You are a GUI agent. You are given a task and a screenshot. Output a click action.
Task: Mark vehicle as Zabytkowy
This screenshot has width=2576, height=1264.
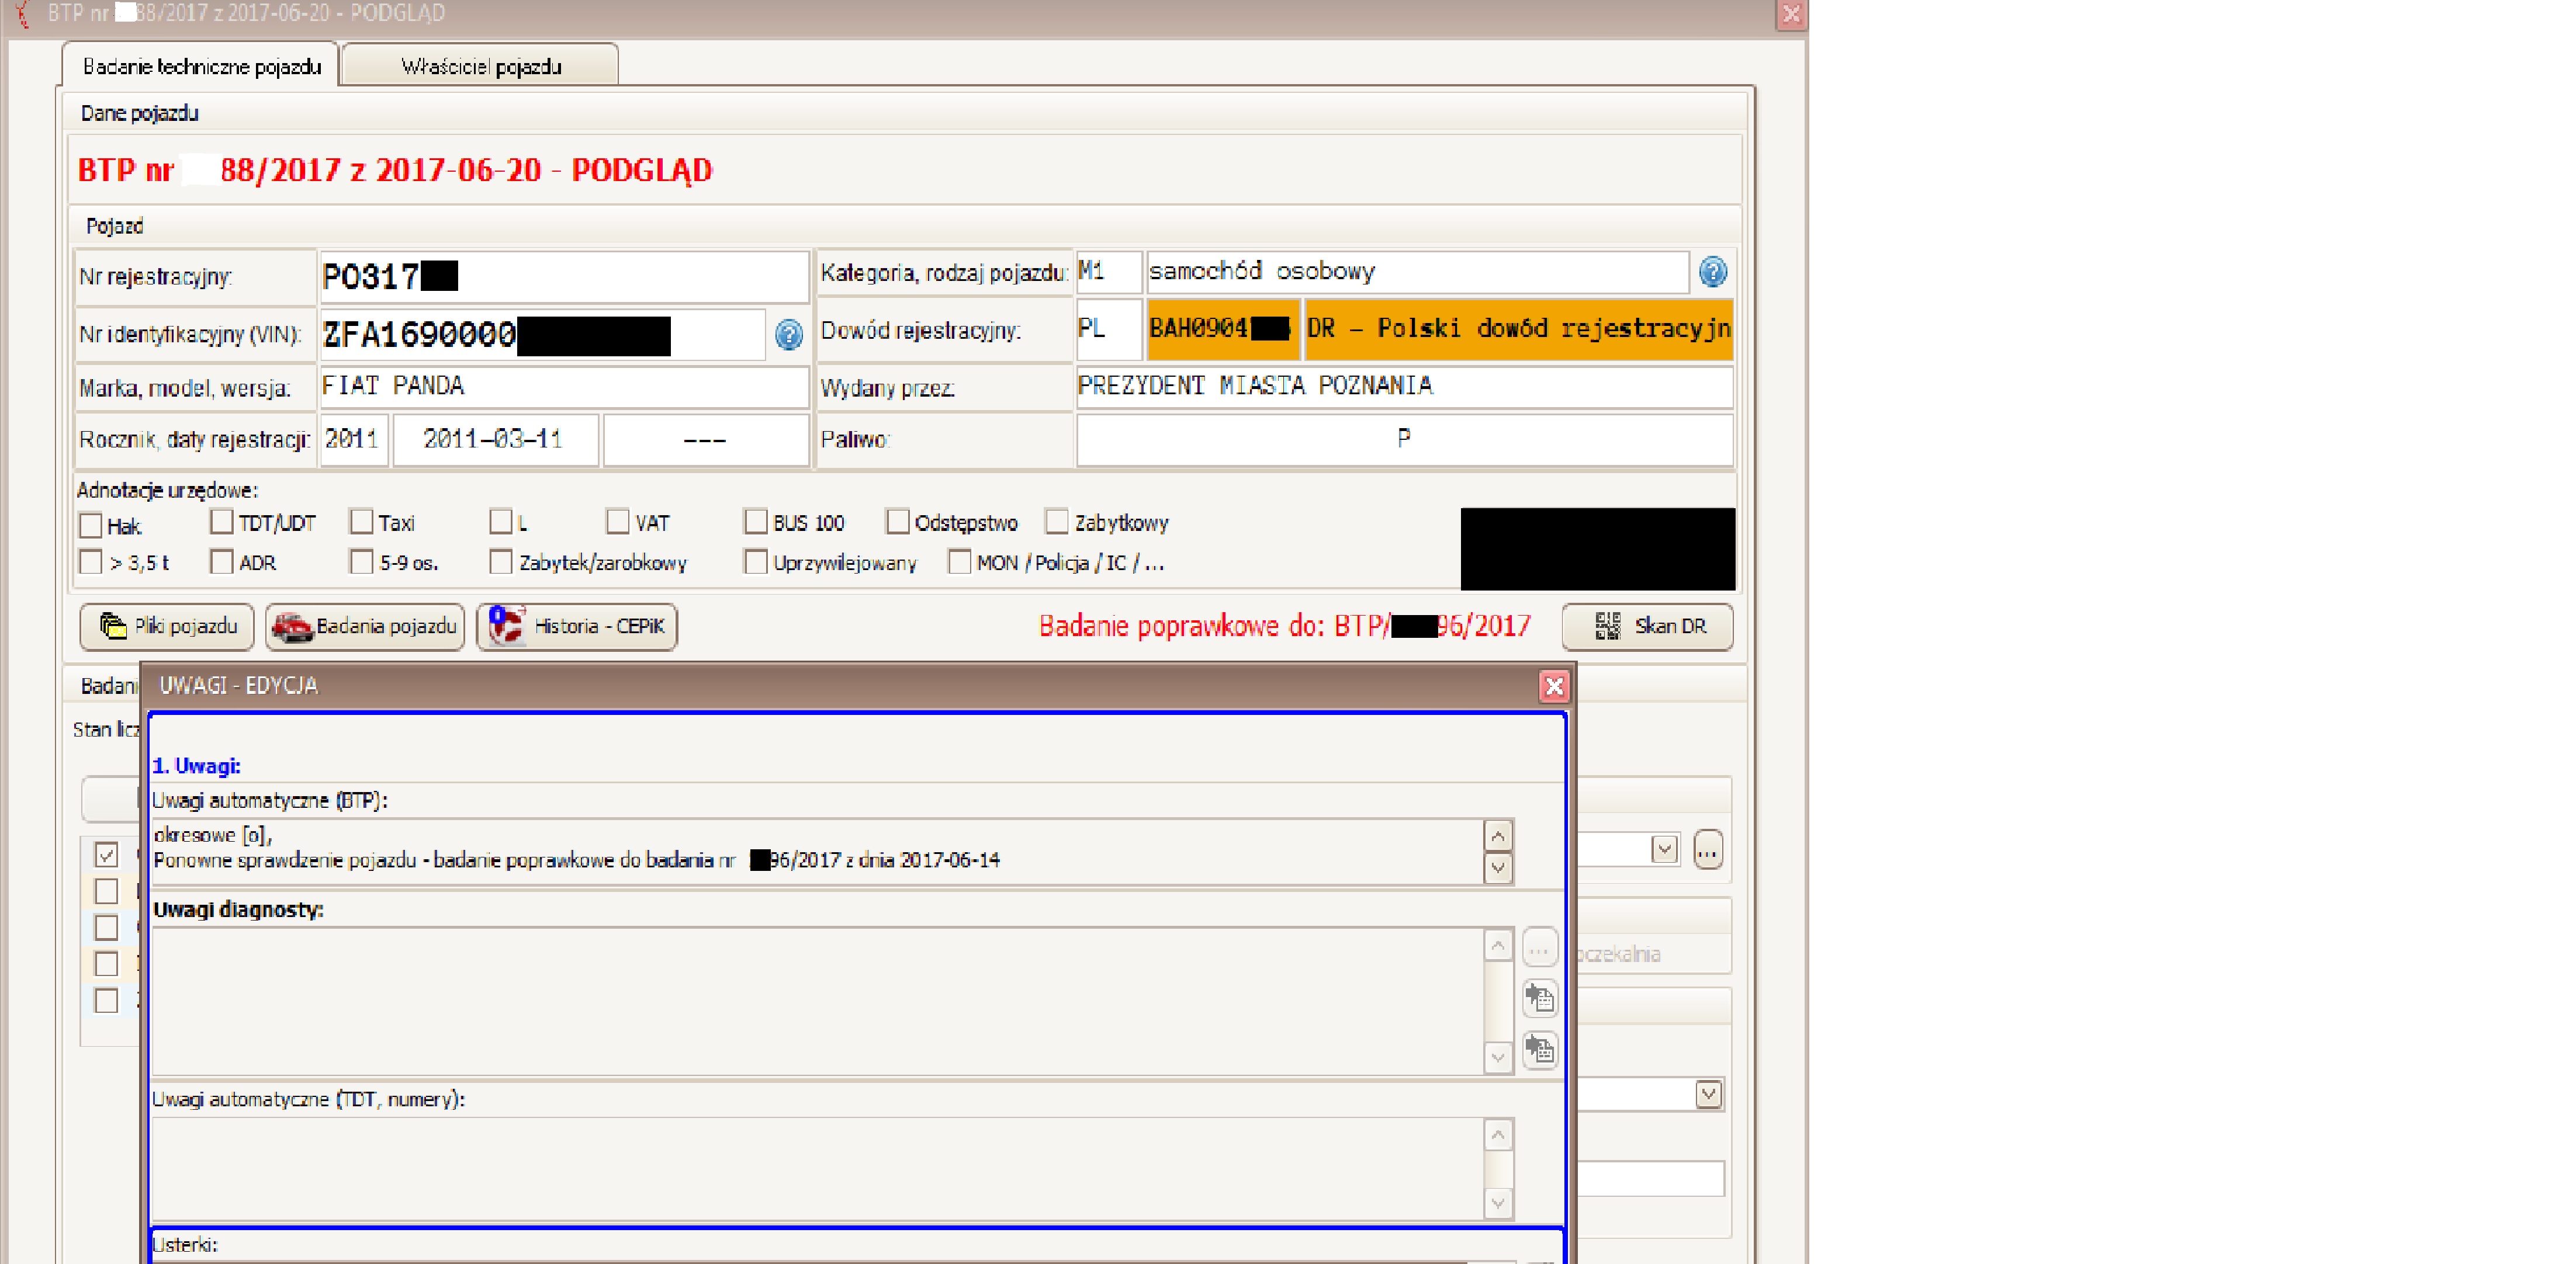[1056, 523]
